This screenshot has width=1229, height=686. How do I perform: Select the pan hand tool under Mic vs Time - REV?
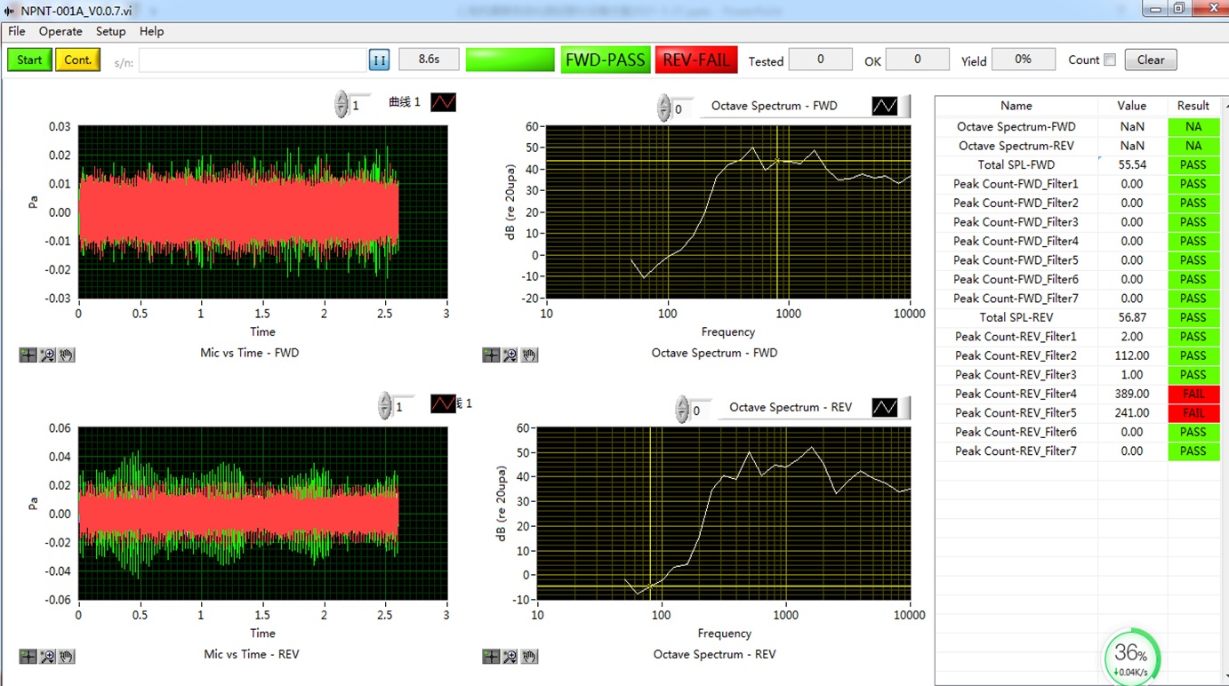(67, 656)
